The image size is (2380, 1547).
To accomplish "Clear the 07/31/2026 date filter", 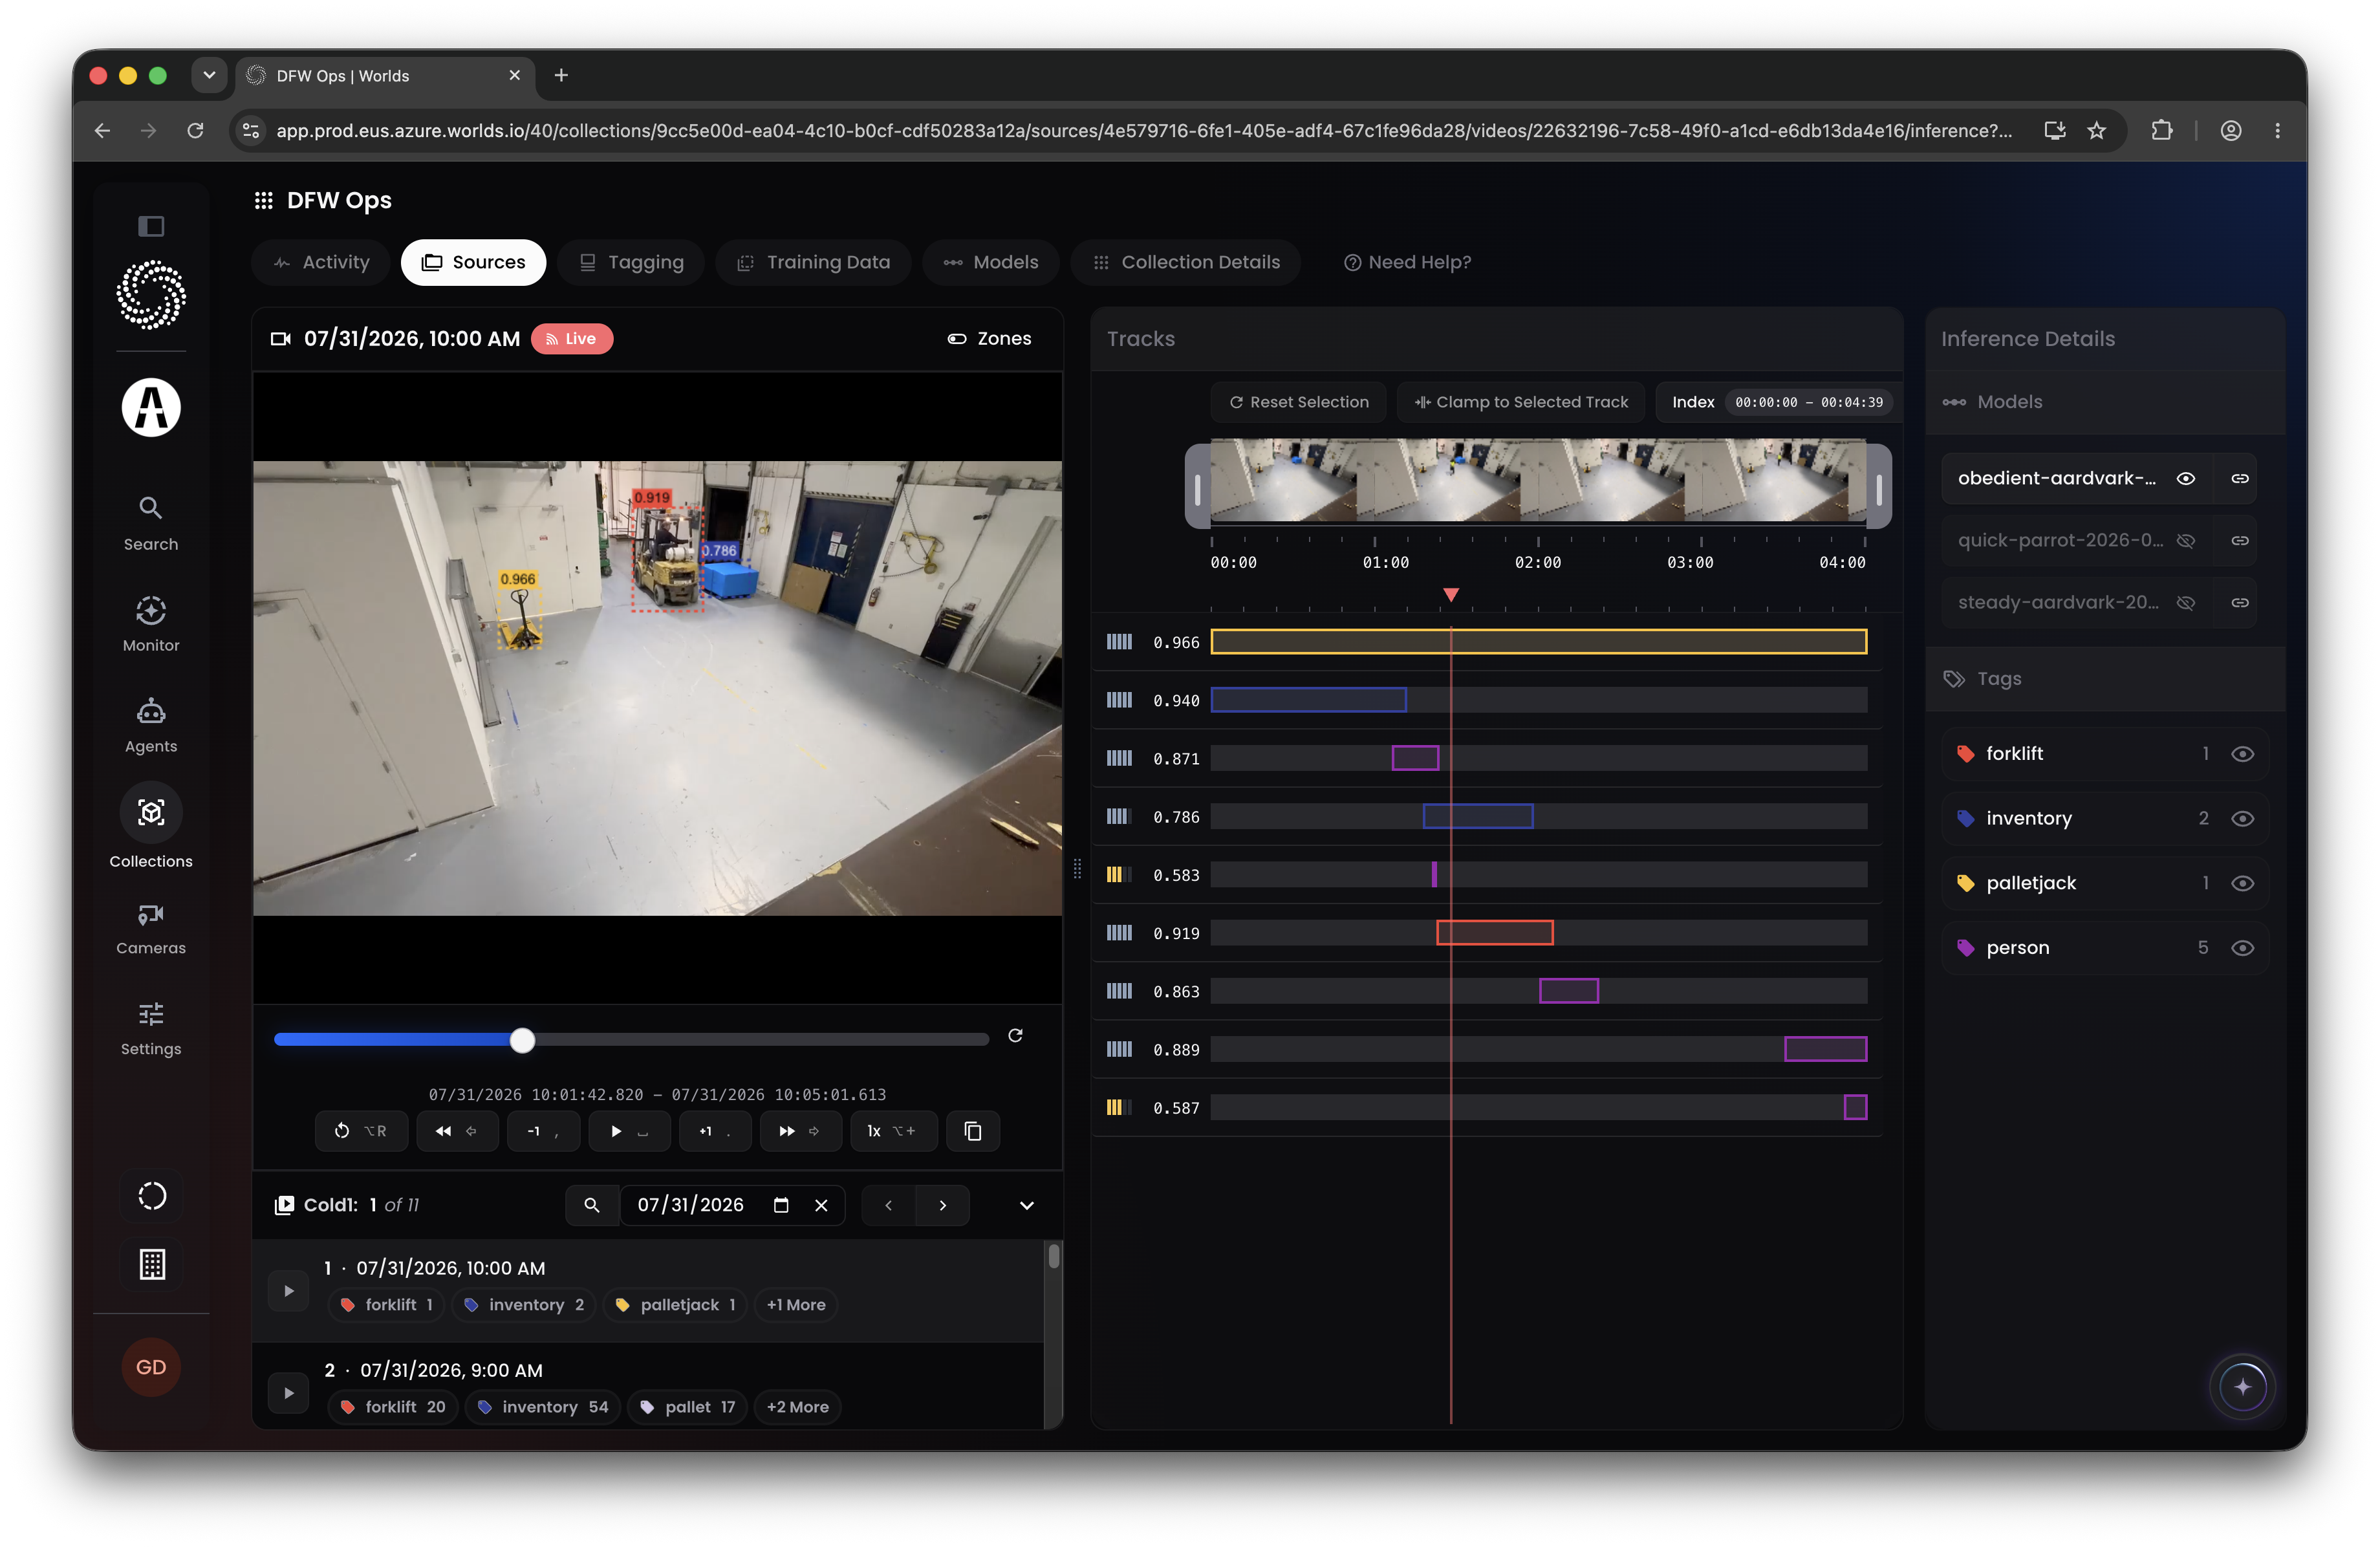I will point(821,1205).
